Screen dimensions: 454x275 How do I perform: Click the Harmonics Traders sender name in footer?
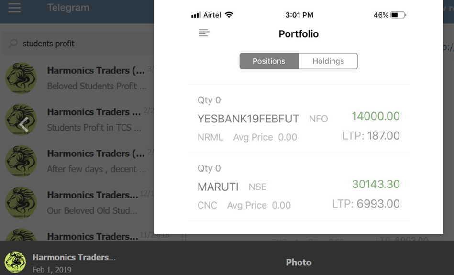pyautogui.click(x=74, y=257)
